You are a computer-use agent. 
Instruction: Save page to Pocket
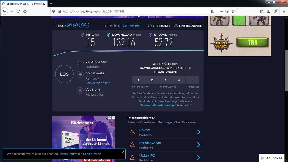point(227,11)
